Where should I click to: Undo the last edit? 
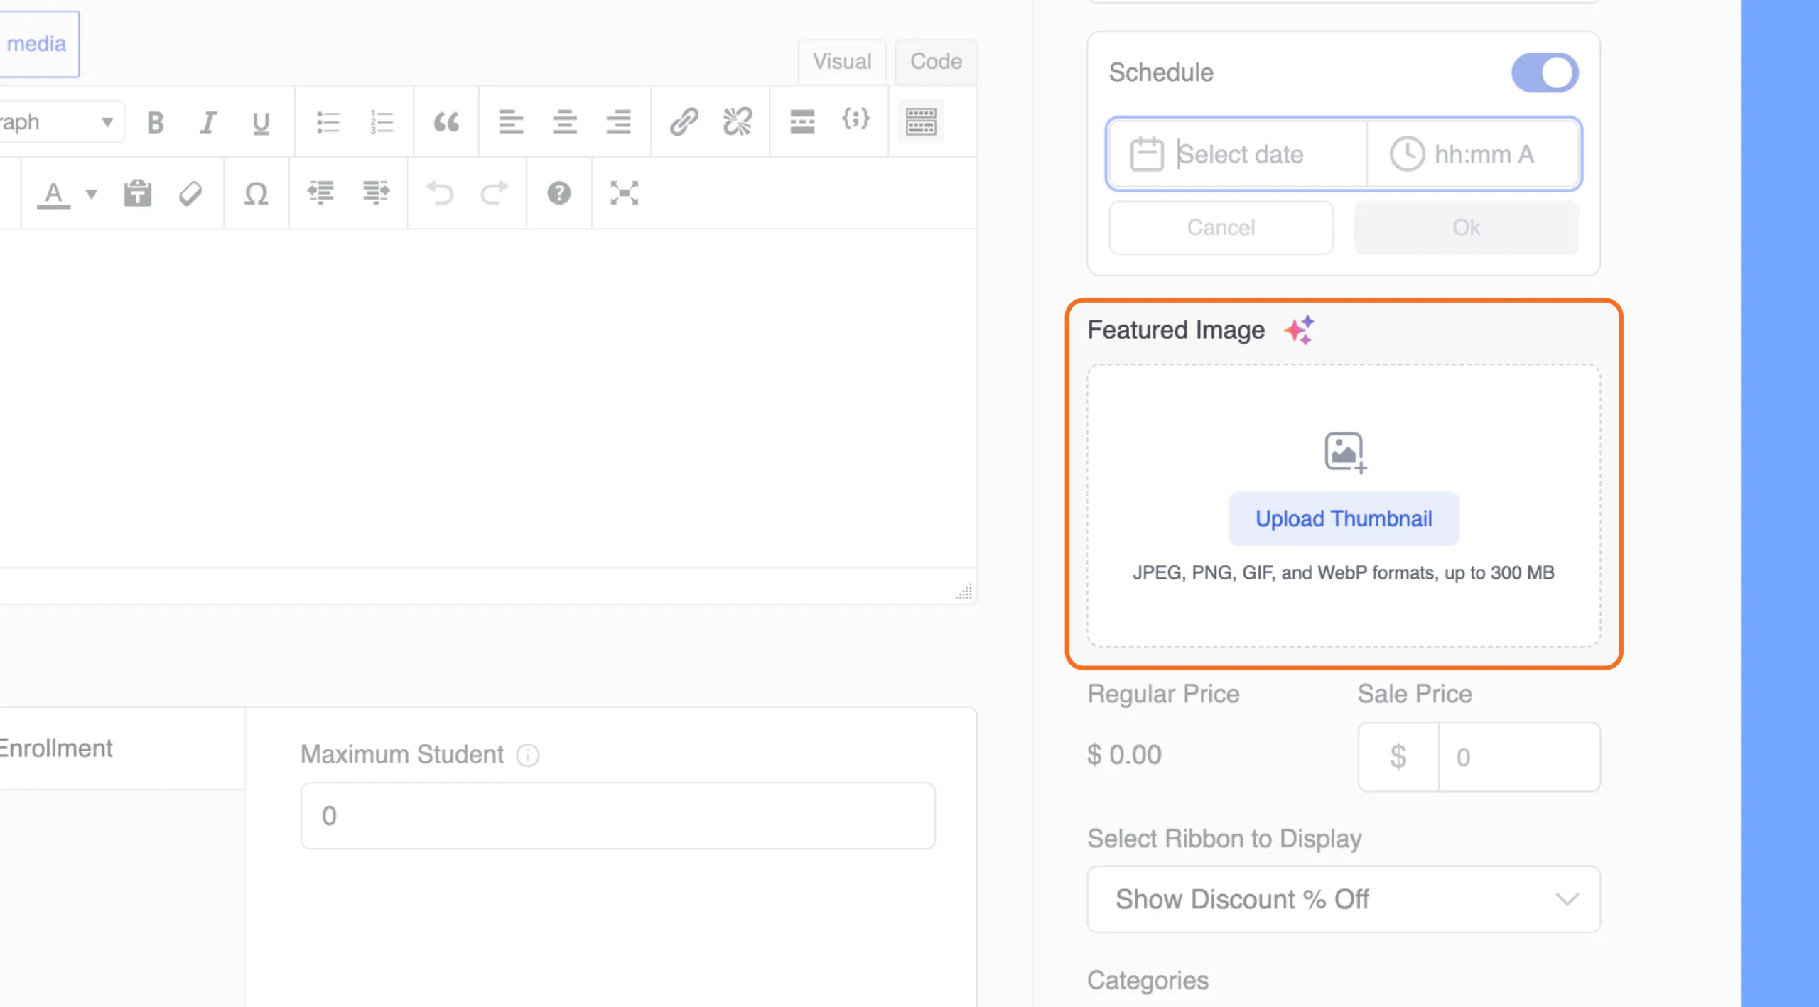click(440, 193)
